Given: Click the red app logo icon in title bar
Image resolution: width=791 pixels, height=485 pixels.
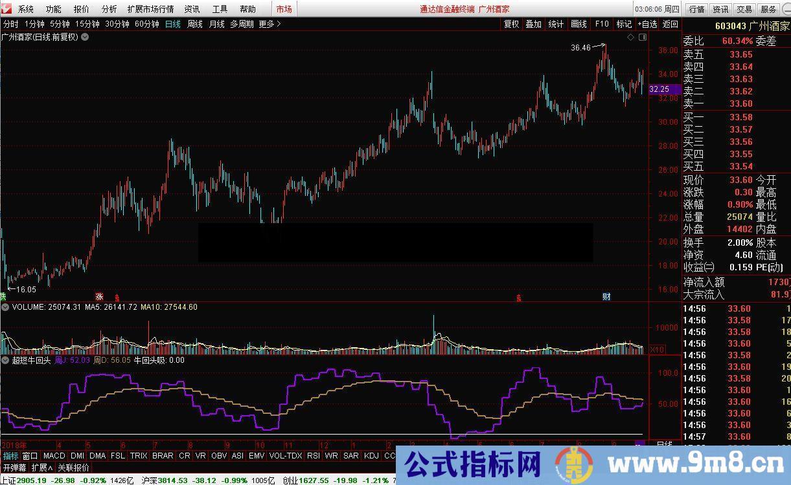Looking at the screenshot, I should 7,9.
